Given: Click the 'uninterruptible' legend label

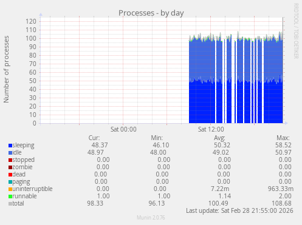Looking at the screenshot, I should tap(32, 189).
